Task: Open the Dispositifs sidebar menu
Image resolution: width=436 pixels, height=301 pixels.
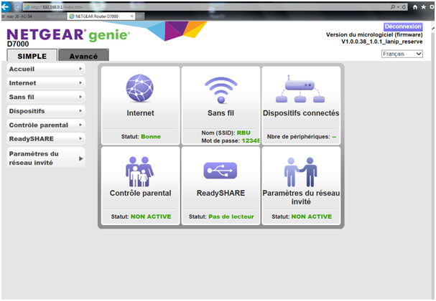Action: [x=46, y=111]
